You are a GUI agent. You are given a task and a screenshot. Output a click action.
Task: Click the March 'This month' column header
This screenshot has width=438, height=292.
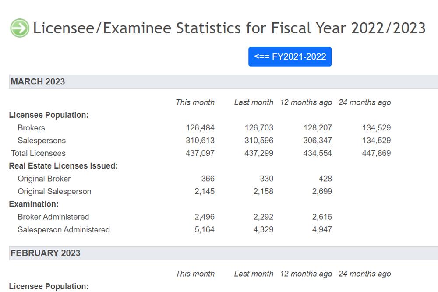click(x=195, y=102)
